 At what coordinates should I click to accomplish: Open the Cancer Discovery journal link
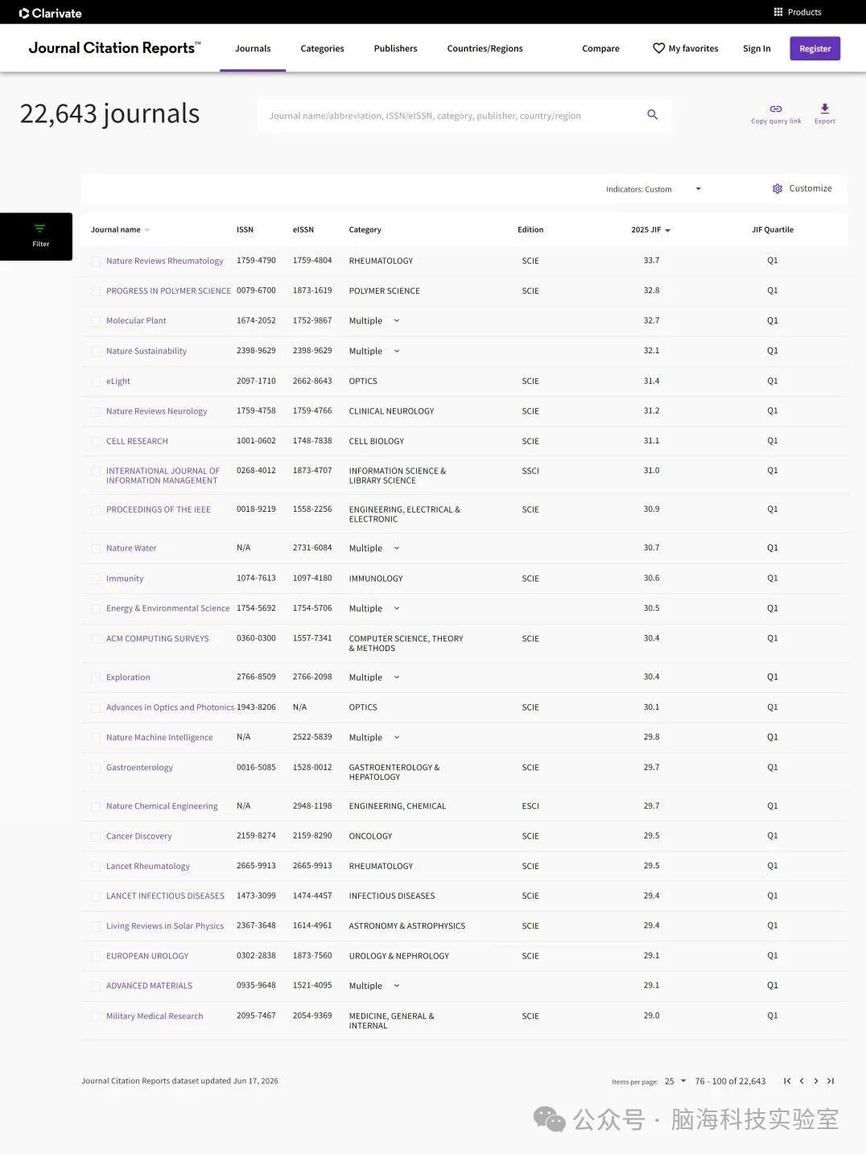click(x=138, y=836)
